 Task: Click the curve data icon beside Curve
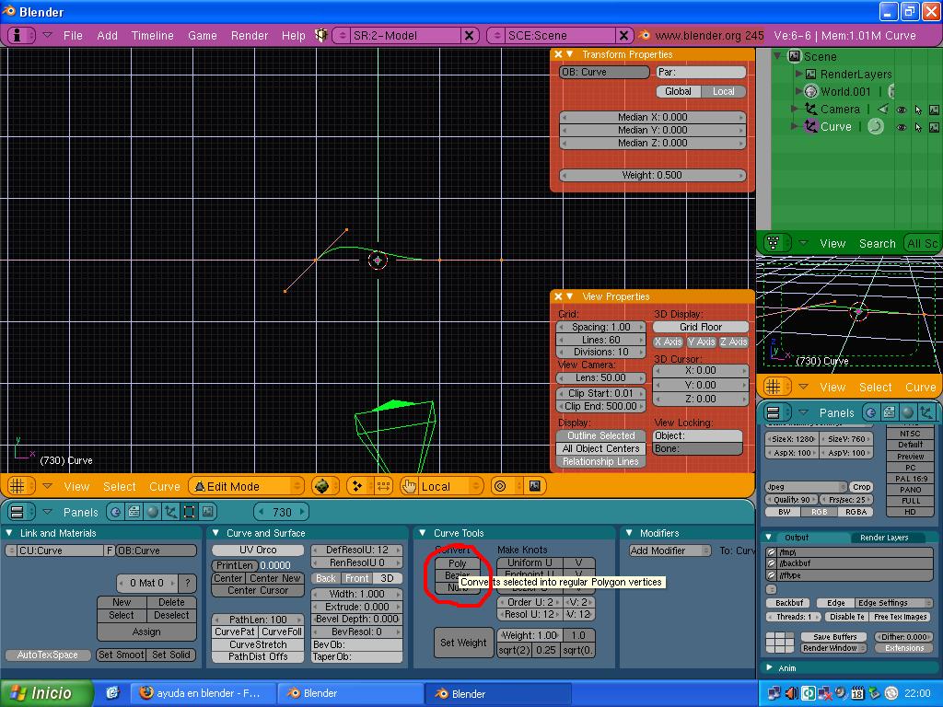(x=876, y=126)
